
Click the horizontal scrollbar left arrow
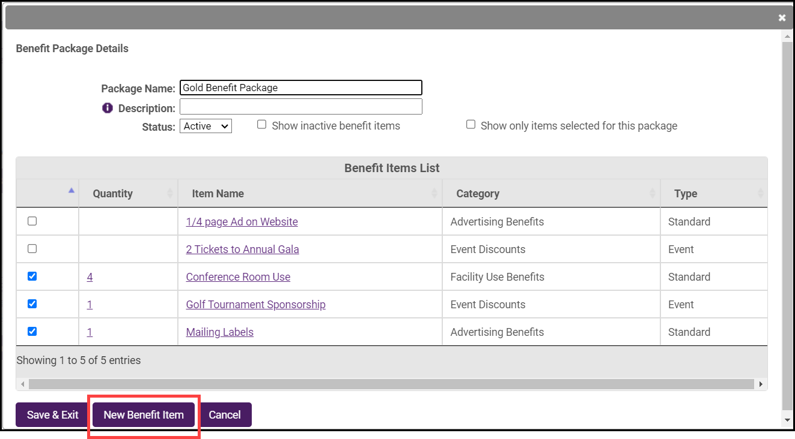pos(23,384)
